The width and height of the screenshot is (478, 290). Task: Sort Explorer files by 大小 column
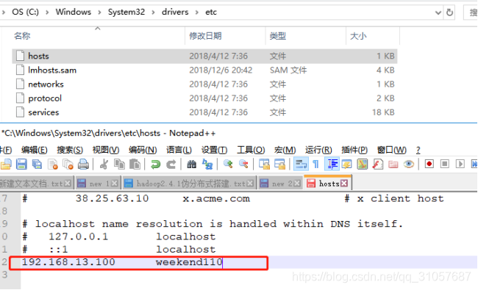pos(373,36)
